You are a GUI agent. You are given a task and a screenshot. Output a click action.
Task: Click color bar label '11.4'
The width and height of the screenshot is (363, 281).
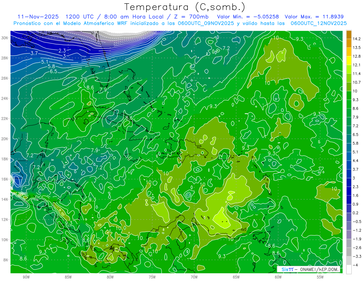pyautogui.click(x=357, y=73)
